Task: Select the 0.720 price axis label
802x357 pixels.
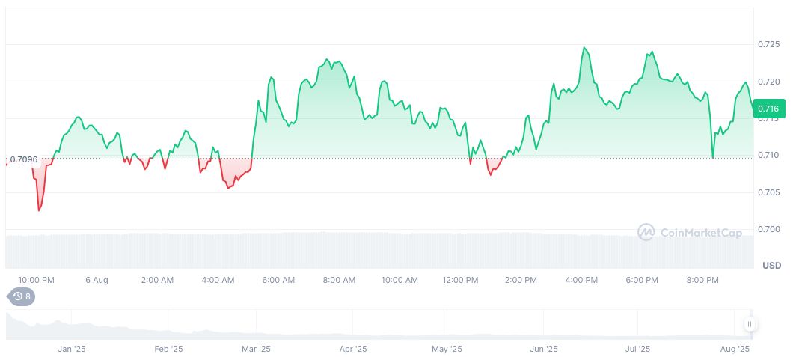Action: 768,82
